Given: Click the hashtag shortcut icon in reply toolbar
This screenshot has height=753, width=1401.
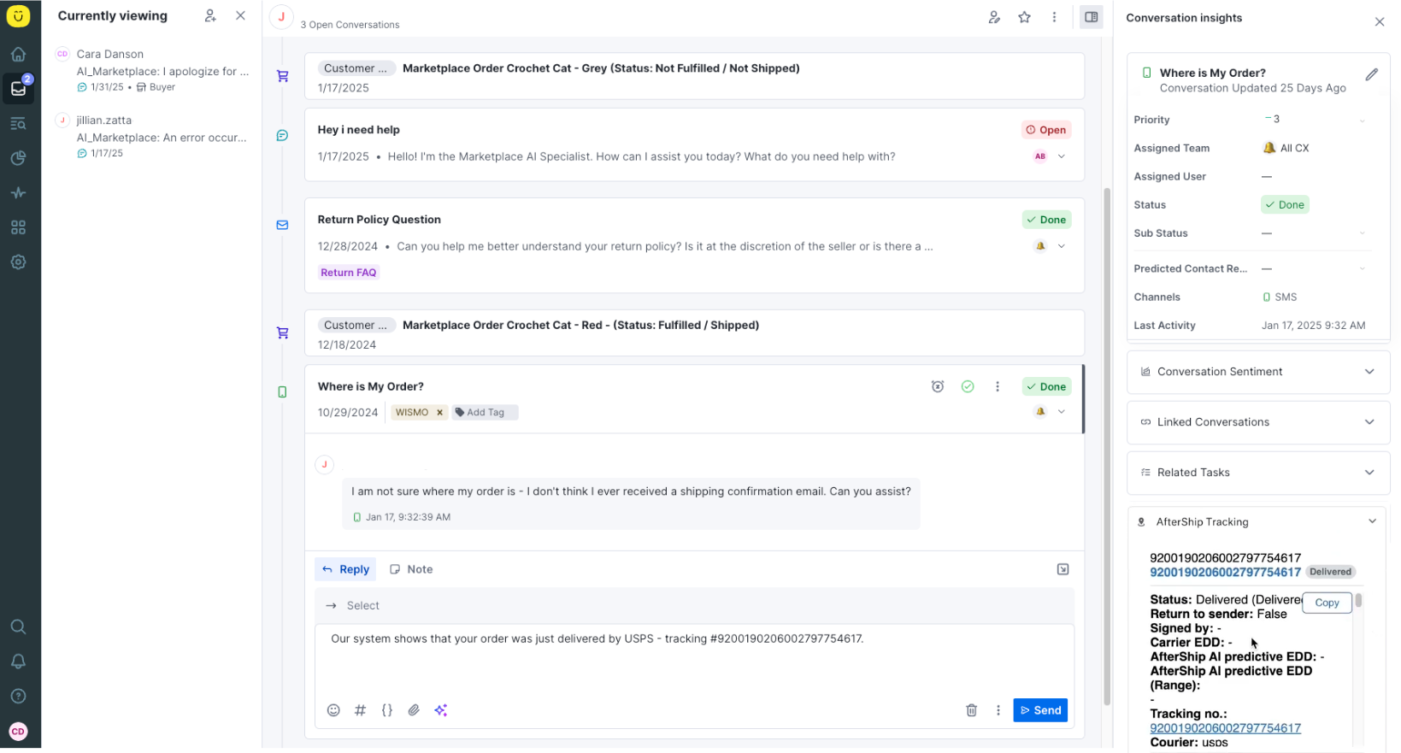Looking at the screenshot, I should (361, 710).
